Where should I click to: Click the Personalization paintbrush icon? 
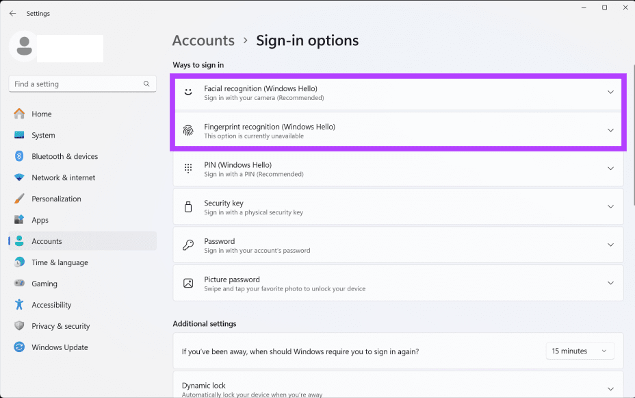(x=19, y=199)
